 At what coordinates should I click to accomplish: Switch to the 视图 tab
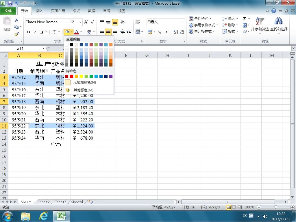122,11
